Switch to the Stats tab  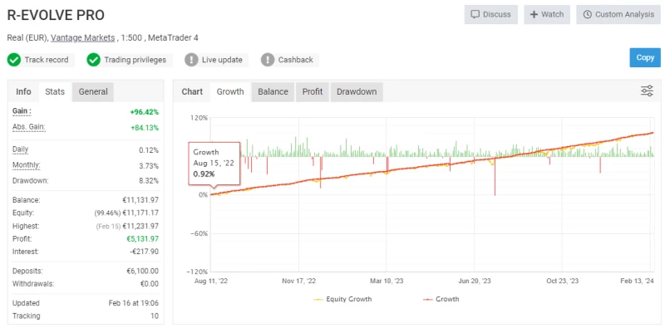[55, 91]
